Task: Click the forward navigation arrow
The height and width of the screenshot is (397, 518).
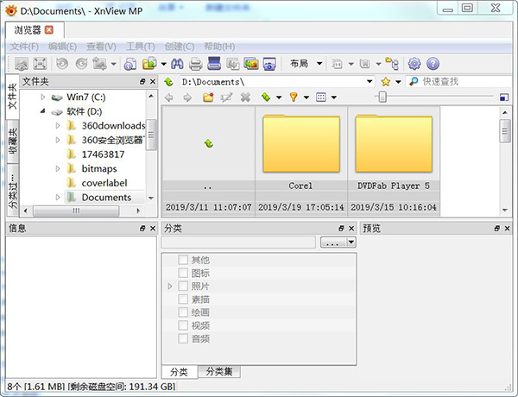Action: [x=187, y=98]
